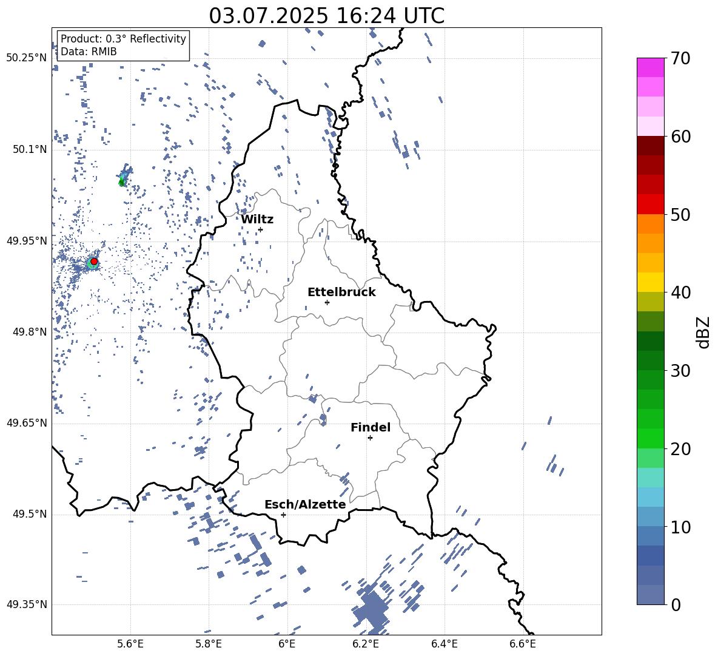
Task: Click the colorbar tick value 0
Action: (x=676, y=604)
